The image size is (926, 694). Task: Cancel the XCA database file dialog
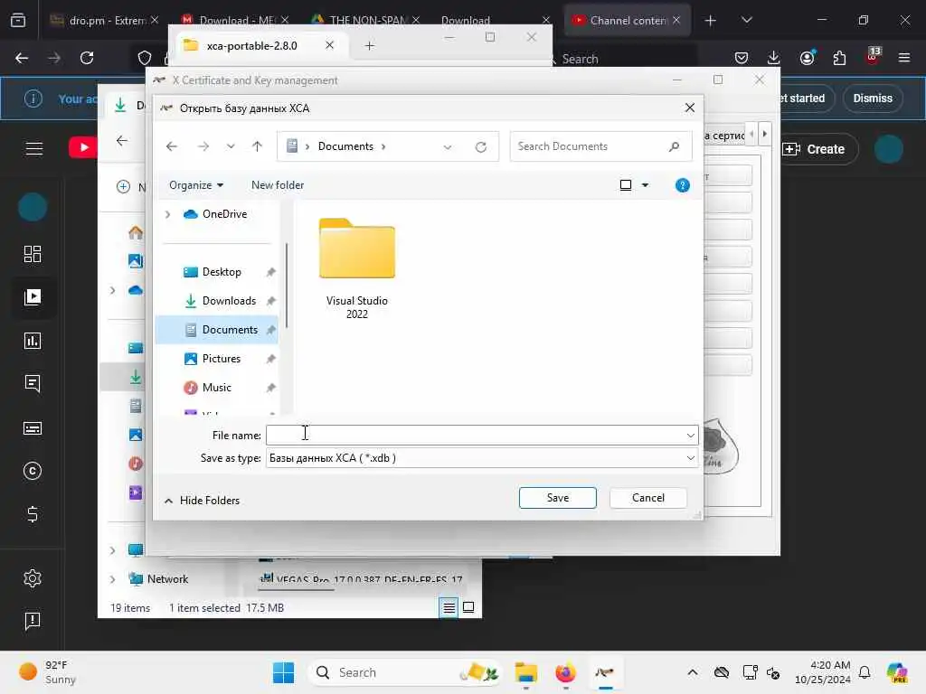tap(647, 498)
